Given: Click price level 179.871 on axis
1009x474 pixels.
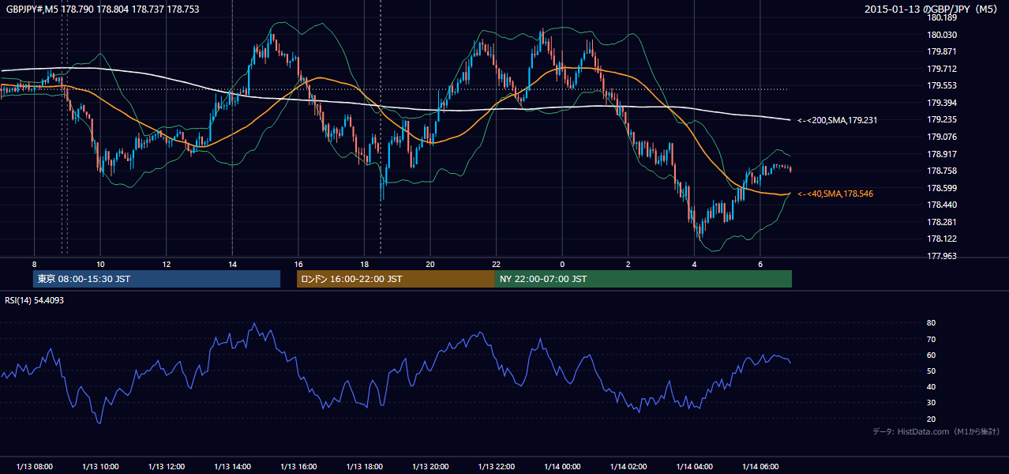Looking at the screenshot, I should (x=942, y=51).
